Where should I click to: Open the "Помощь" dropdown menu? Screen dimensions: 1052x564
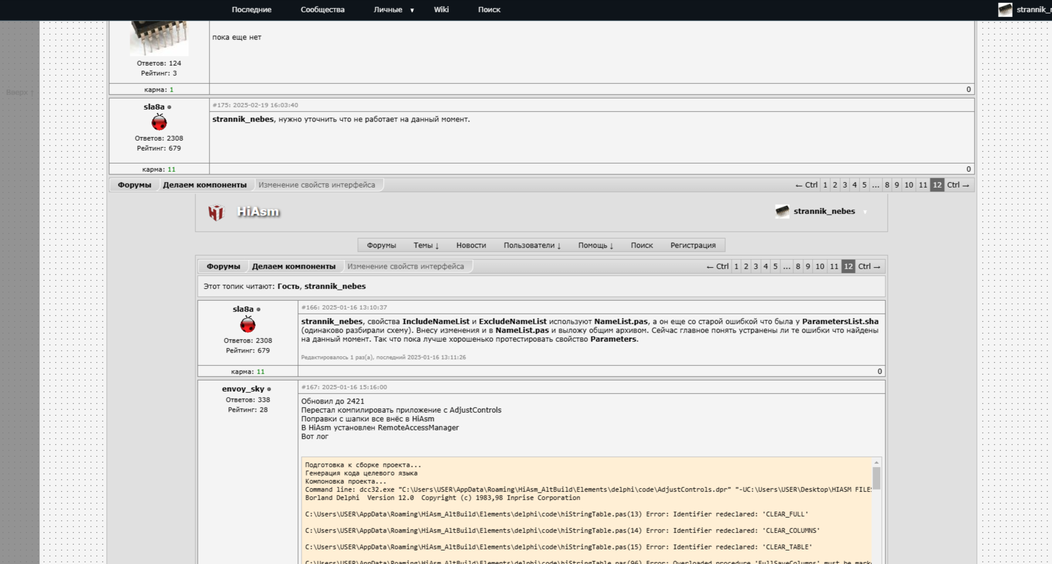(596, 246)
